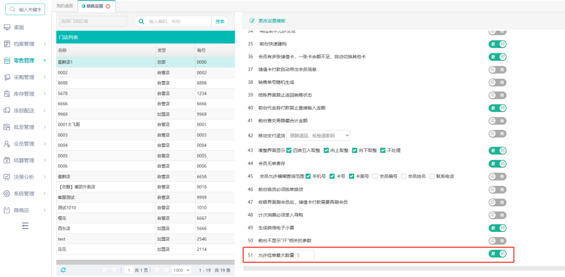The image size is (565, 277).
Task: Toggle switch for 49 生成微信电子小票
Action: click(498, 228)
